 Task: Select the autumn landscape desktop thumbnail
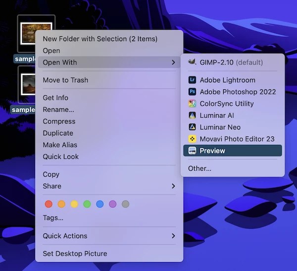coord(28,33)
